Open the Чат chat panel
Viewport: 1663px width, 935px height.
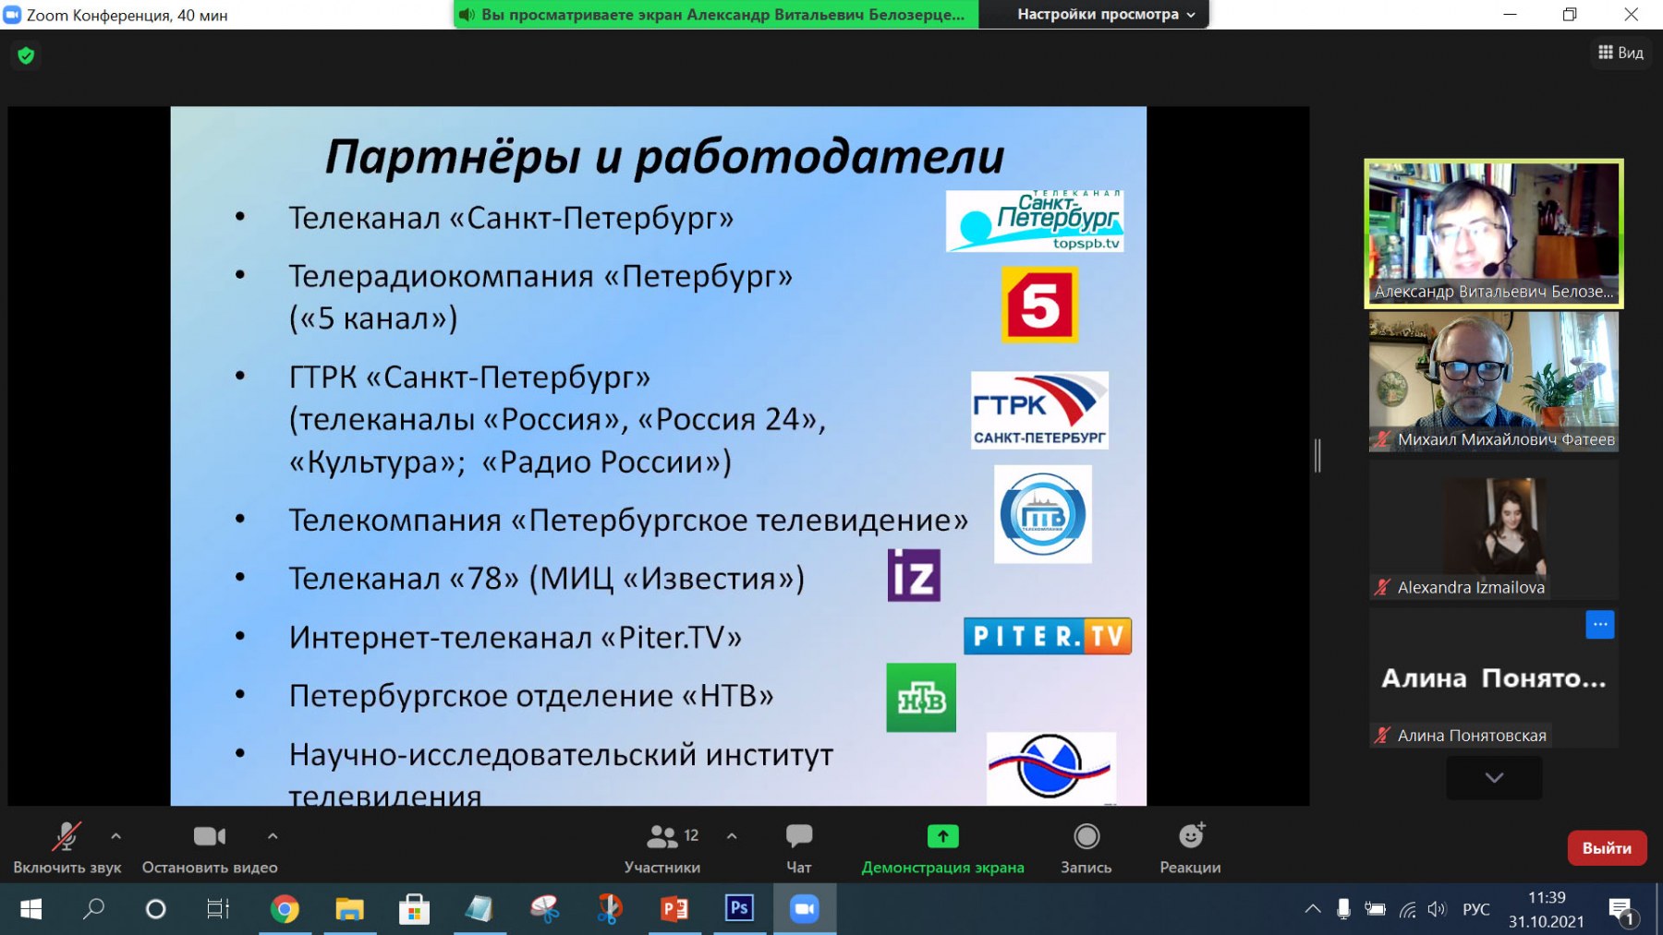pyautogui.click(x=799, y=849)
